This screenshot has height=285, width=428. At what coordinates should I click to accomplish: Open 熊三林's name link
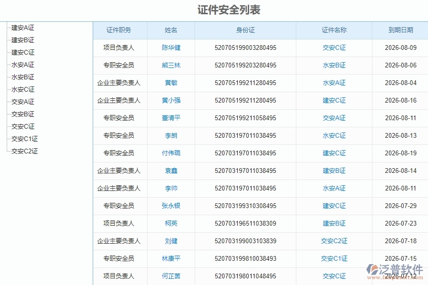click(x=171, y=65)
